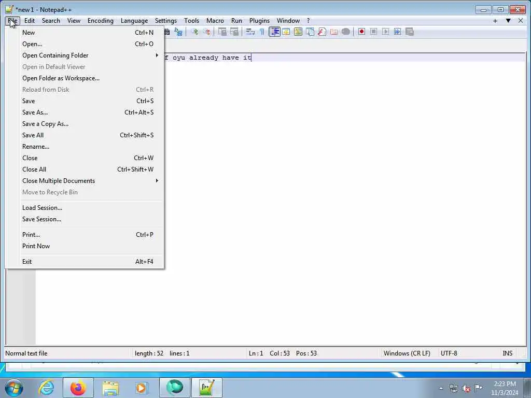Open the Settings menu
Viewport: 531px width, 398px height.
click(166, 21)
